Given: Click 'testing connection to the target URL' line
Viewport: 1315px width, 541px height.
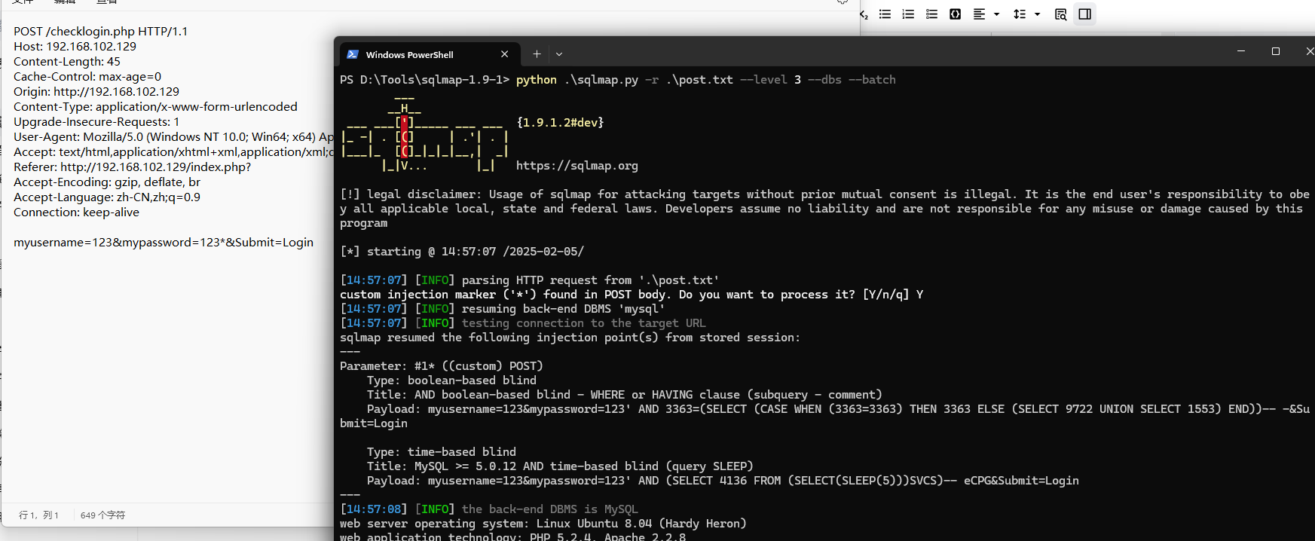Looking at the screenshot, I should (x=523, y=323).
